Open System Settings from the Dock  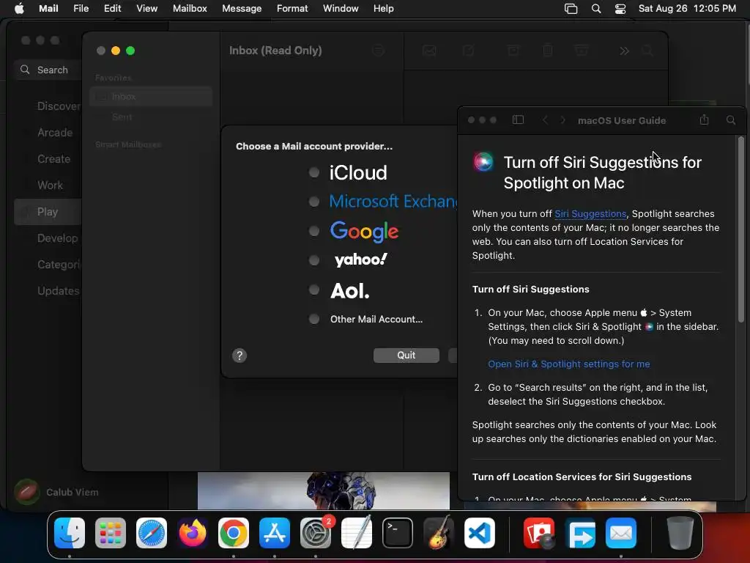click(x=316, y=533)
